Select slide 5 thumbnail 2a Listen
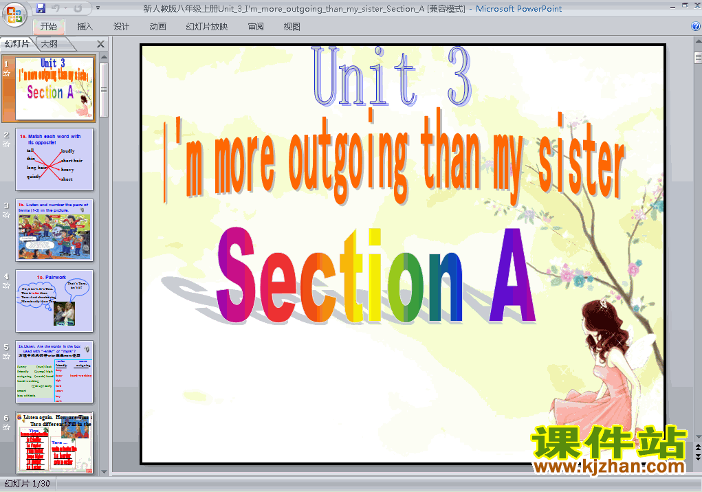 coord(54,372)
